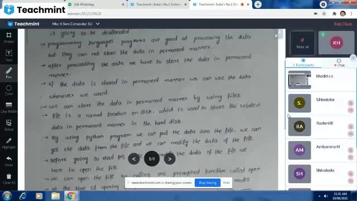The image size is (357, 201).
Task: Open File Explorer from taskbar
Action: 55,196
